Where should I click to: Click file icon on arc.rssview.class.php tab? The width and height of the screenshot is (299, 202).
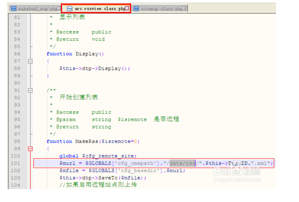[69, 9]
